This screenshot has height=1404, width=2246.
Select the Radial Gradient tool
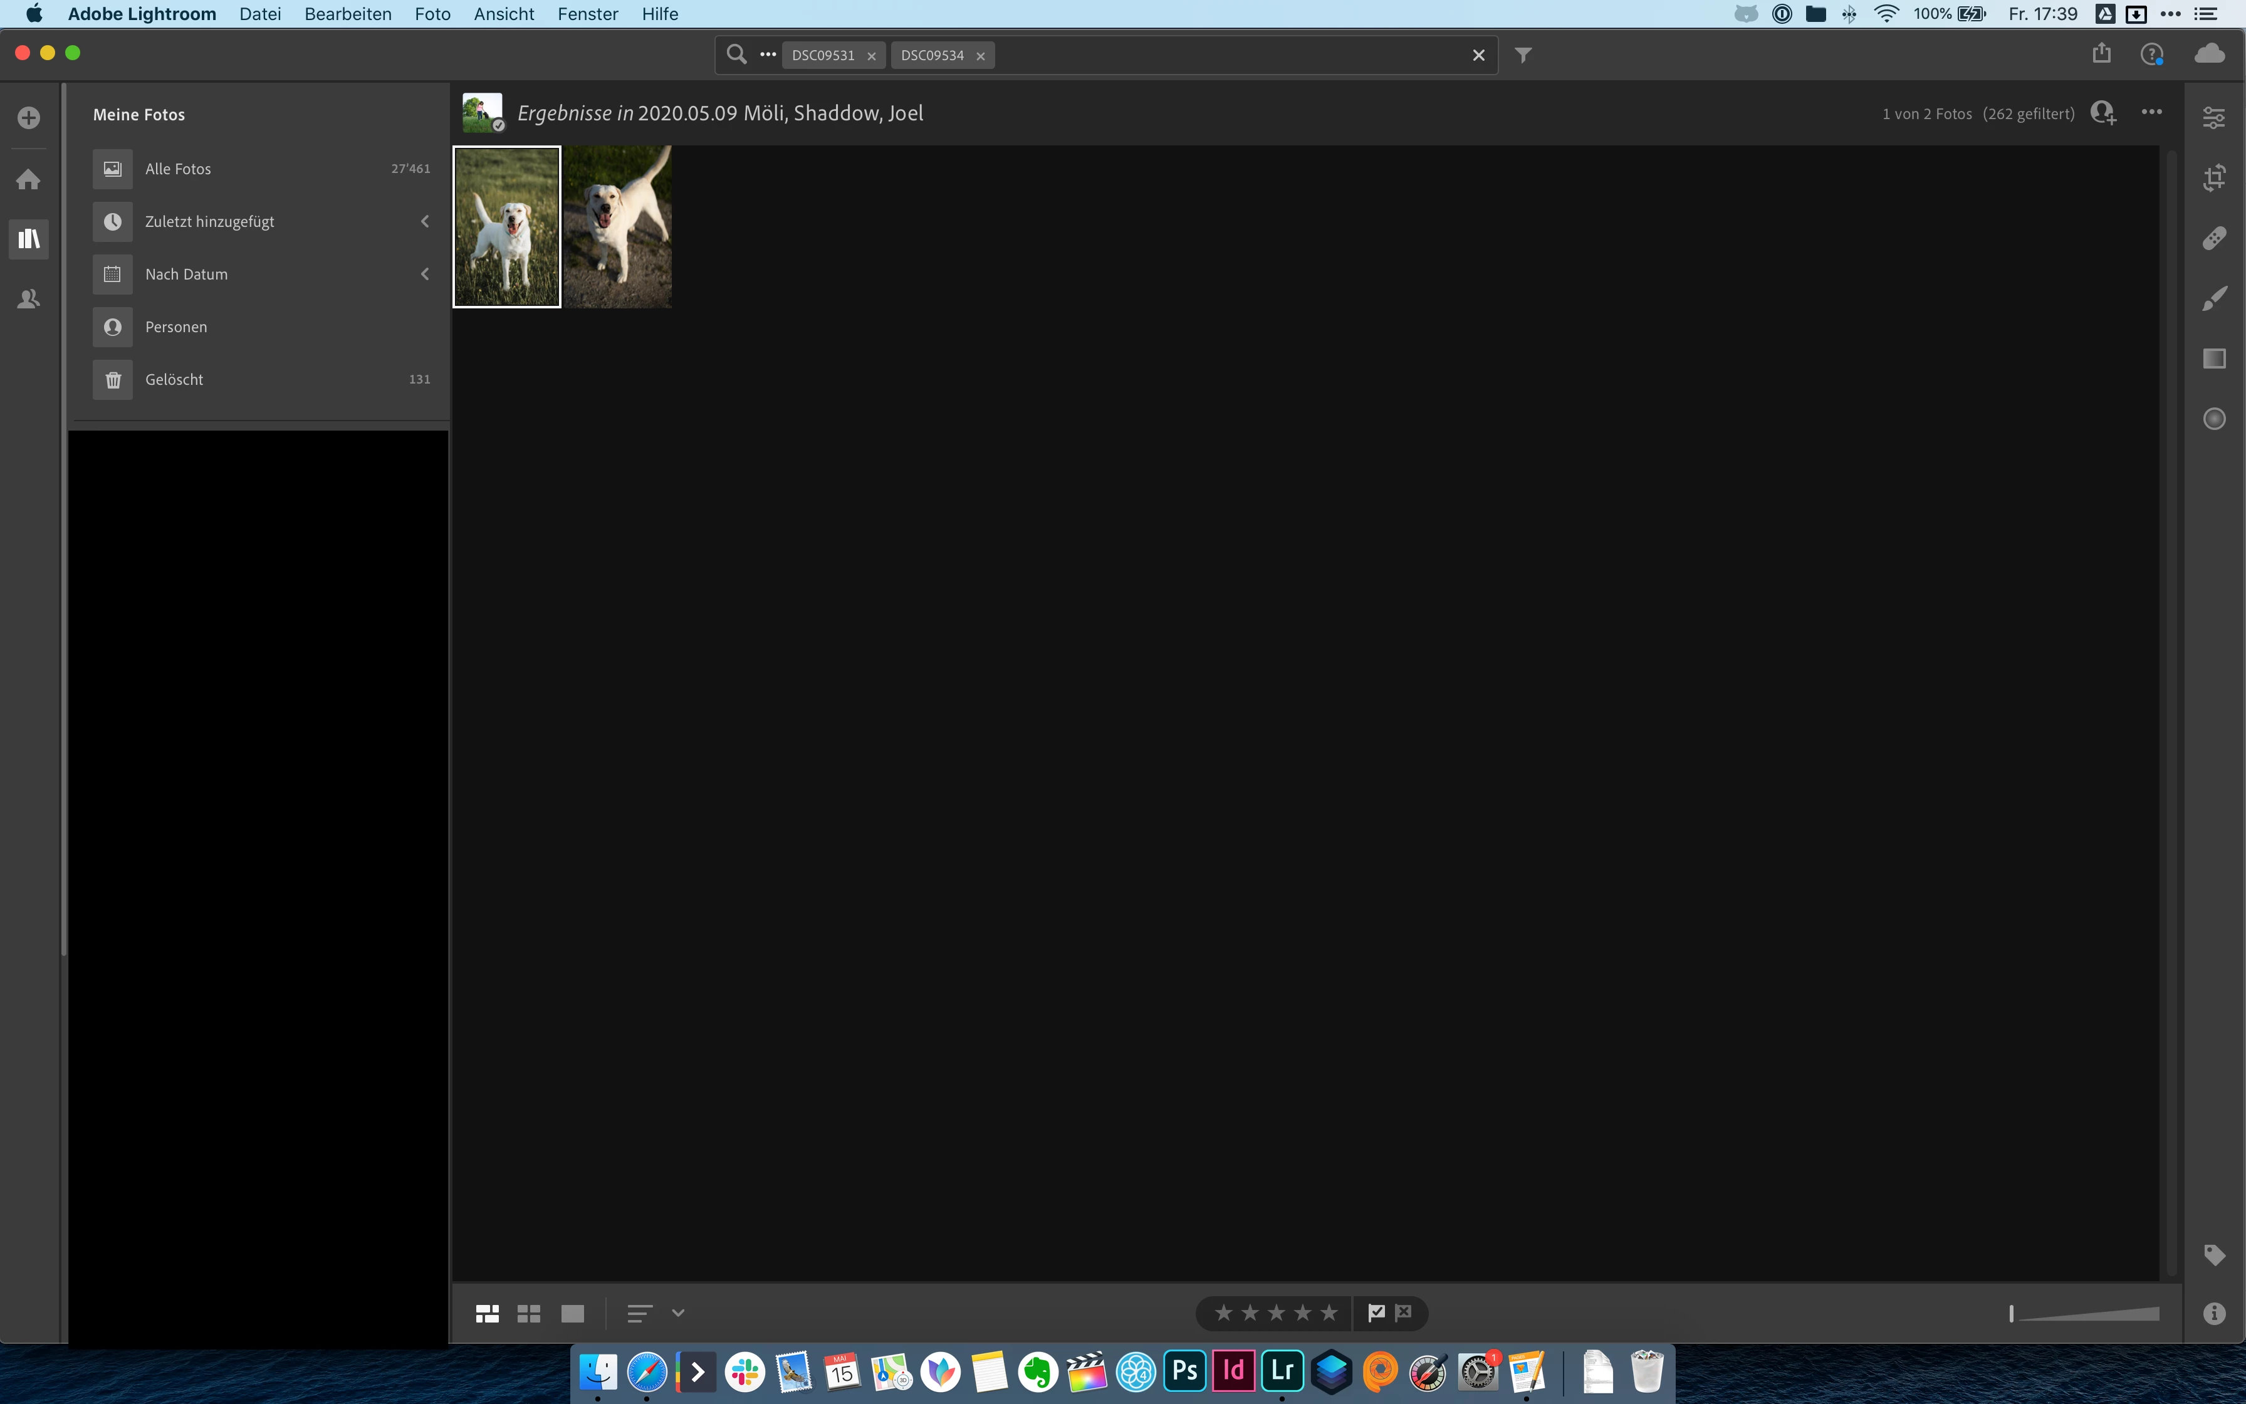[x=2213, y=419]
